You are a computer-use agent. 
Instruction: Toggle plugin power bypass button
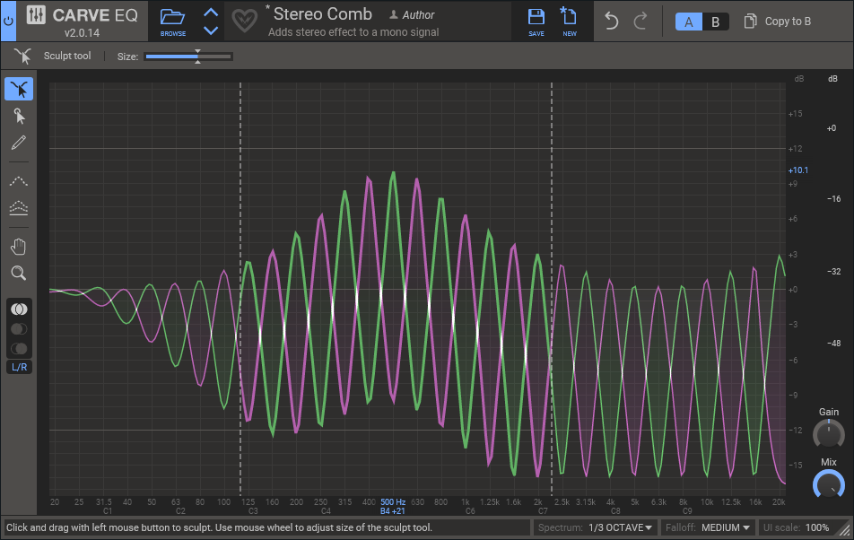tap(8, 20)
